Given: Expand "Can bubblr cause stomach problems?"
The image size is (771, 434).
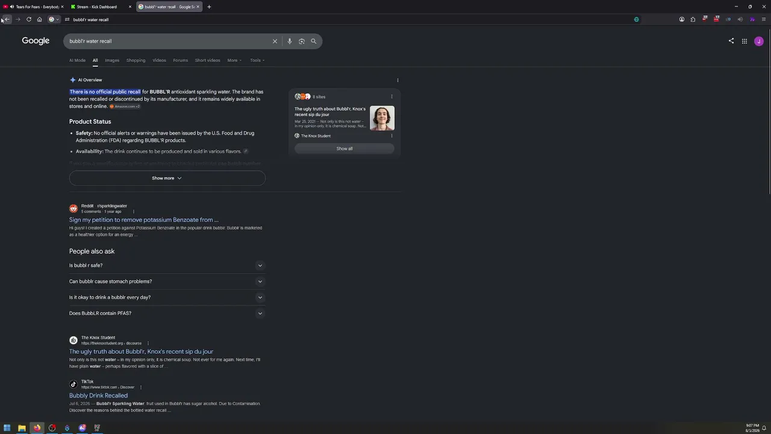Looking at the screenshot, I should pyautogui.click(x=167, y=281).
